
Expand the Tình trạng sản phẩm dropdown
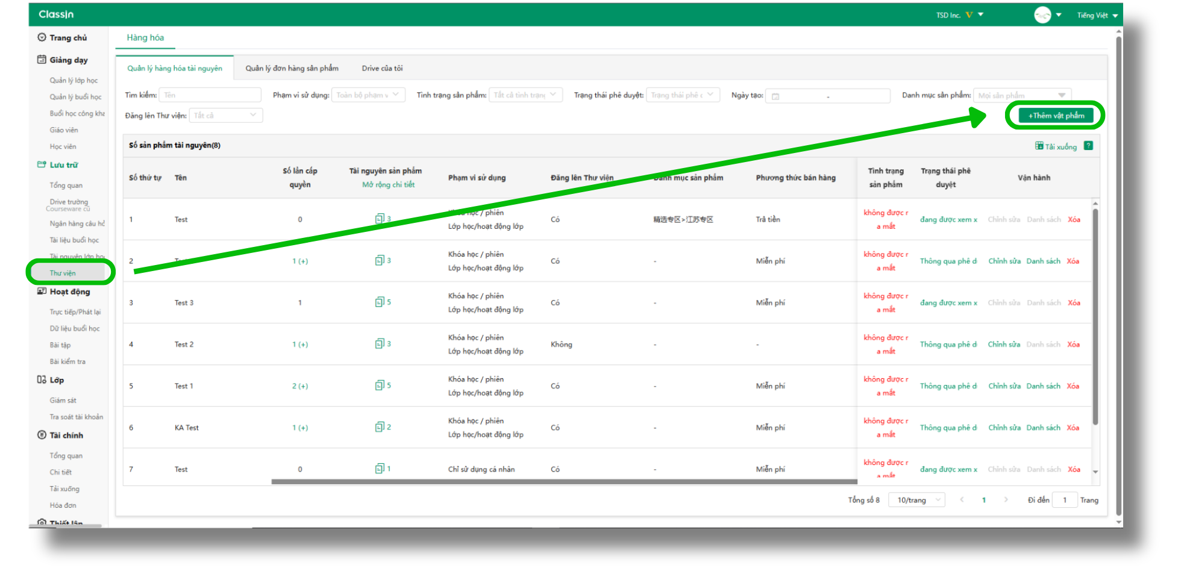click(x=525, y=95)
